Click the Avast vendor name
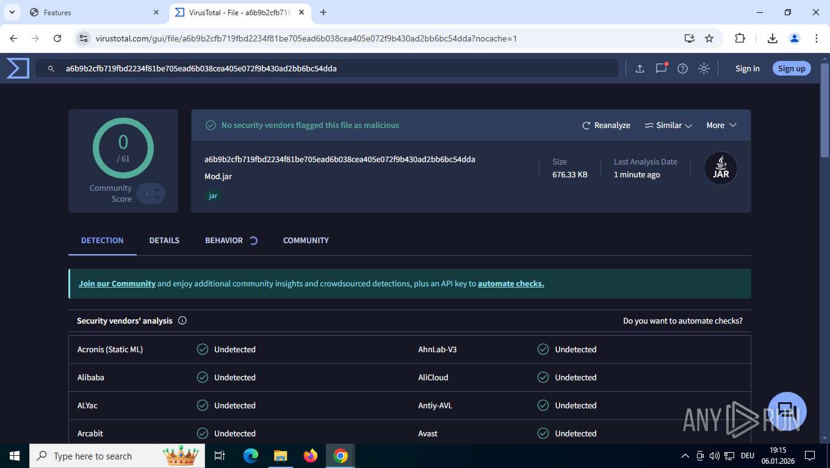 click(x=428, y=433)
